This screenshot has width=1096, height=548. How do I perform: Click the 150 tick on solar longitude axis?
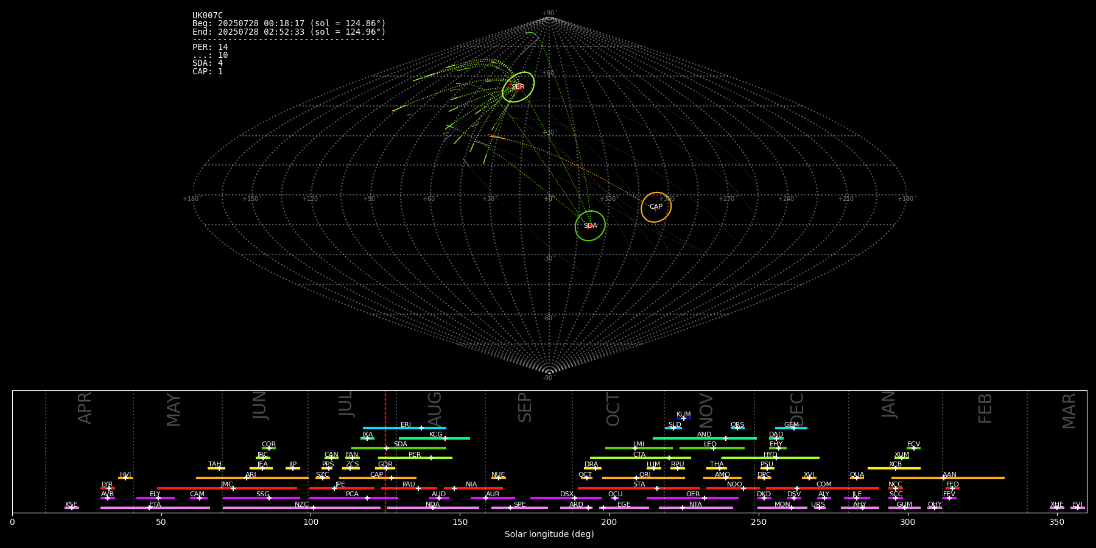click(x=460, y=522)
